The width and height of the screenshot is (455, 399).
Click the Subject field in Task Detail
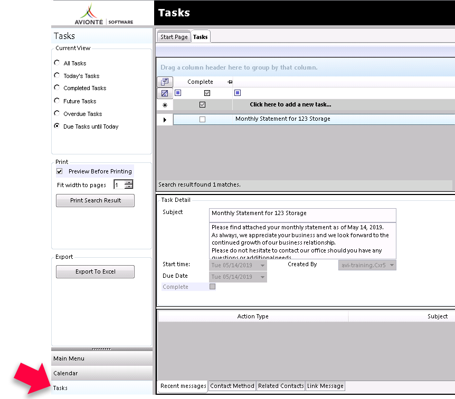click(302, 215)
